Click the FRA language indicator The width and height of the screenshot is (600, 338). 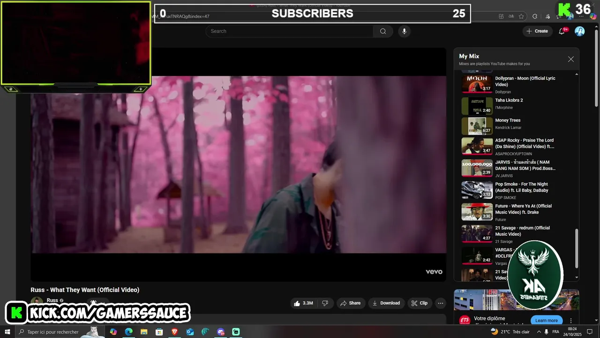point(555,332)
